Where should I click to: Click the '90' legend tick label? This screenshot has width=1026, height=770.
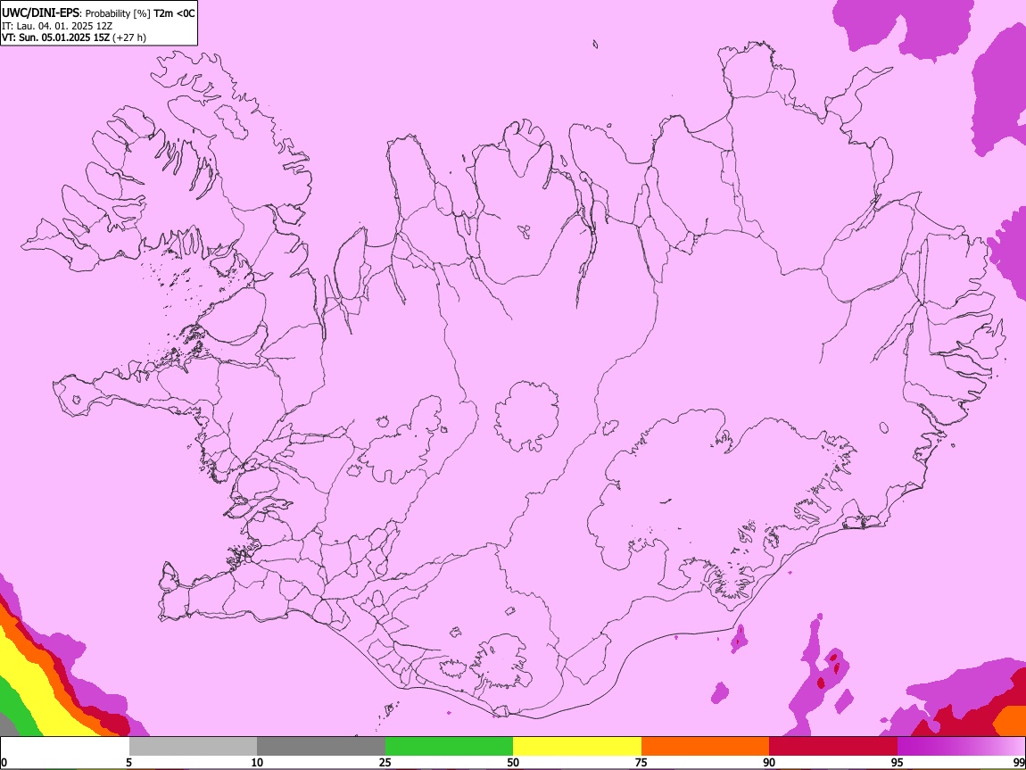pos(769,762)
